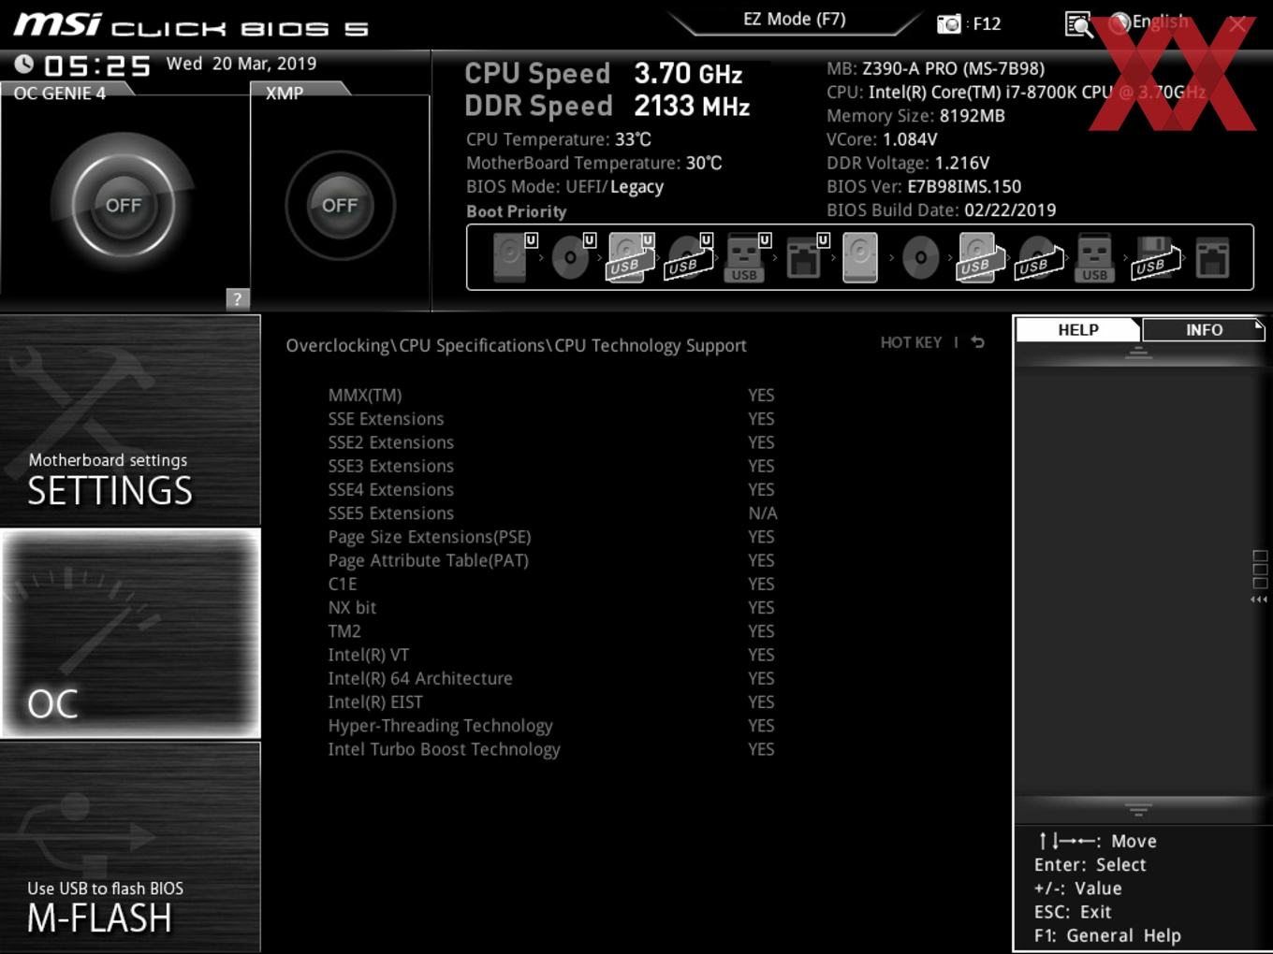Screen dimensions: 1273x954
Task: Toggle the OC GENIE 4 OFF knob
Action: (x=124, y=205)
